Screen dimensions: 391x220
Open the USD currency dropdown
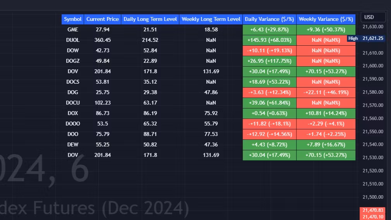click(x=373, y=17)
